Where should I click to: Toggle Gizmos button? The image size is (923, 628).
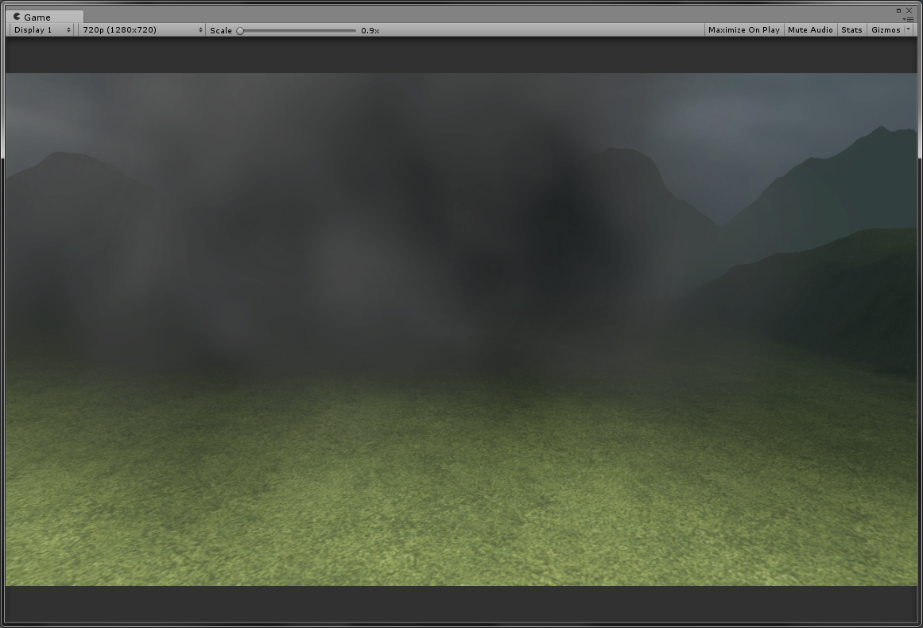coord(886,30)
